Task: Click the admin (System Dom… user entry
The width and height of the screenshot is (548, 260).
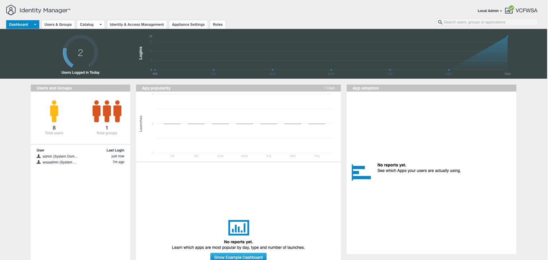Action: coord(60,156)
